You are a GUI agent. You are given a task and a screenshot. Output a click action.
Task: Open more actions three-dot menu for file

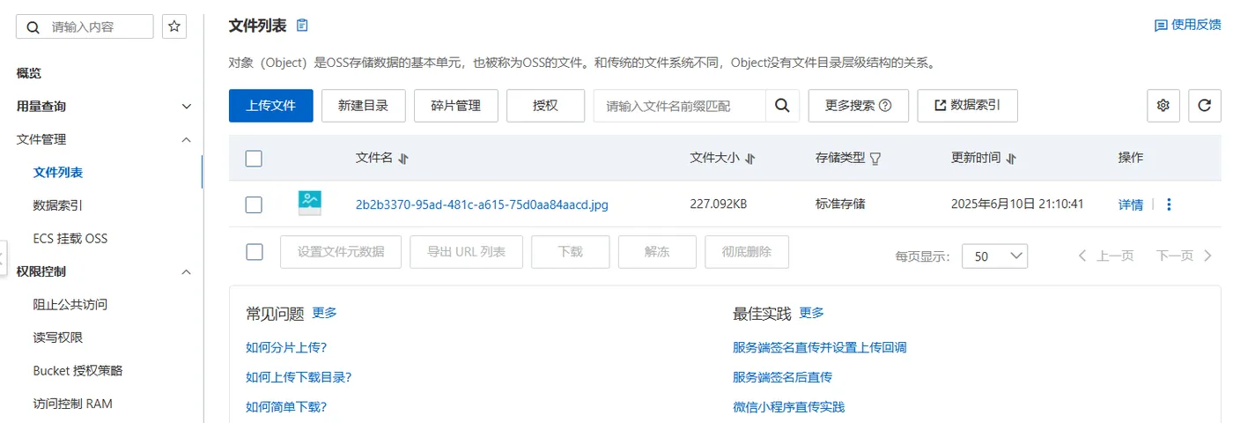(1169, 204)
